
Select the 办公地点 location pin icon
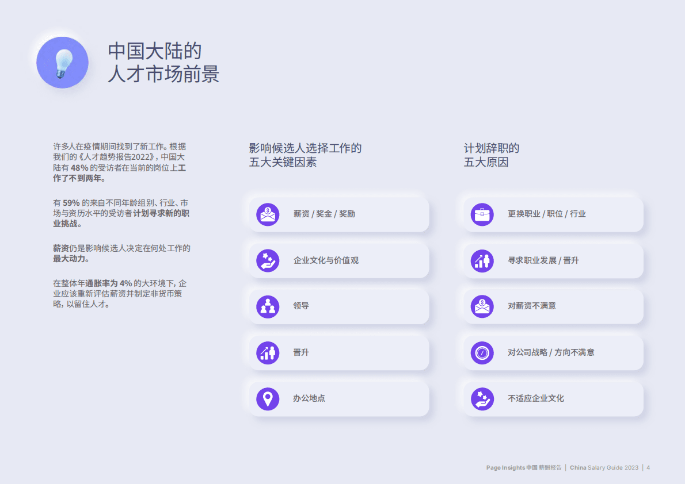[x=267, y=398]
